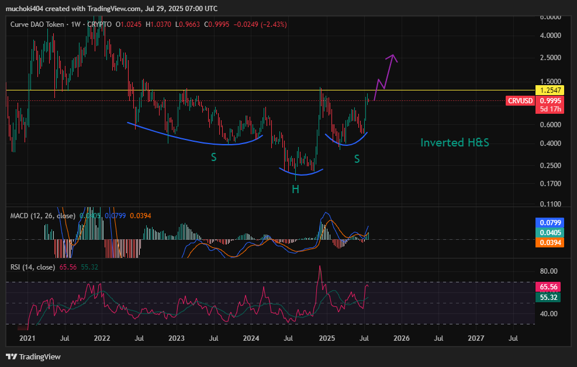
Task: Click the teal 0.0405 MACD axis label
Action: (550, 233)
